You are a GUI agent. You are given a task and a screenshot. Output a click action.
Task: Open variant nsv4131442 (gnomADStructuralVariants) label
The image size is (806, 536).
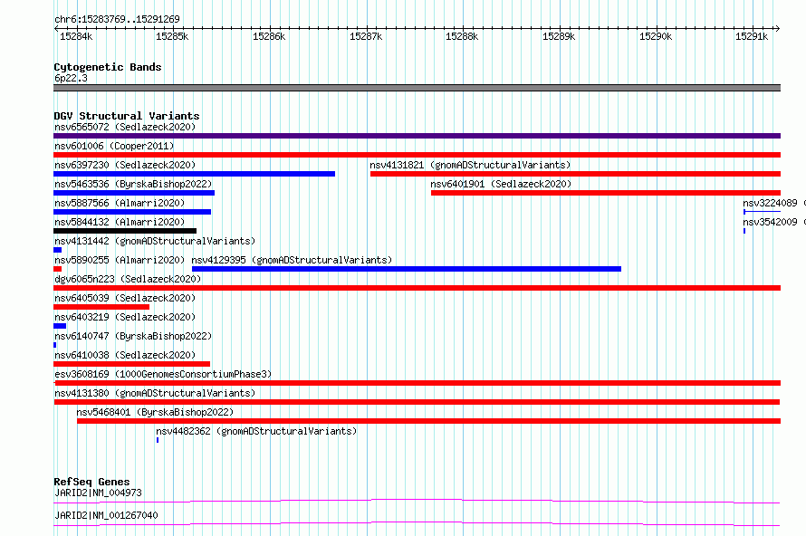click(155, 241)
